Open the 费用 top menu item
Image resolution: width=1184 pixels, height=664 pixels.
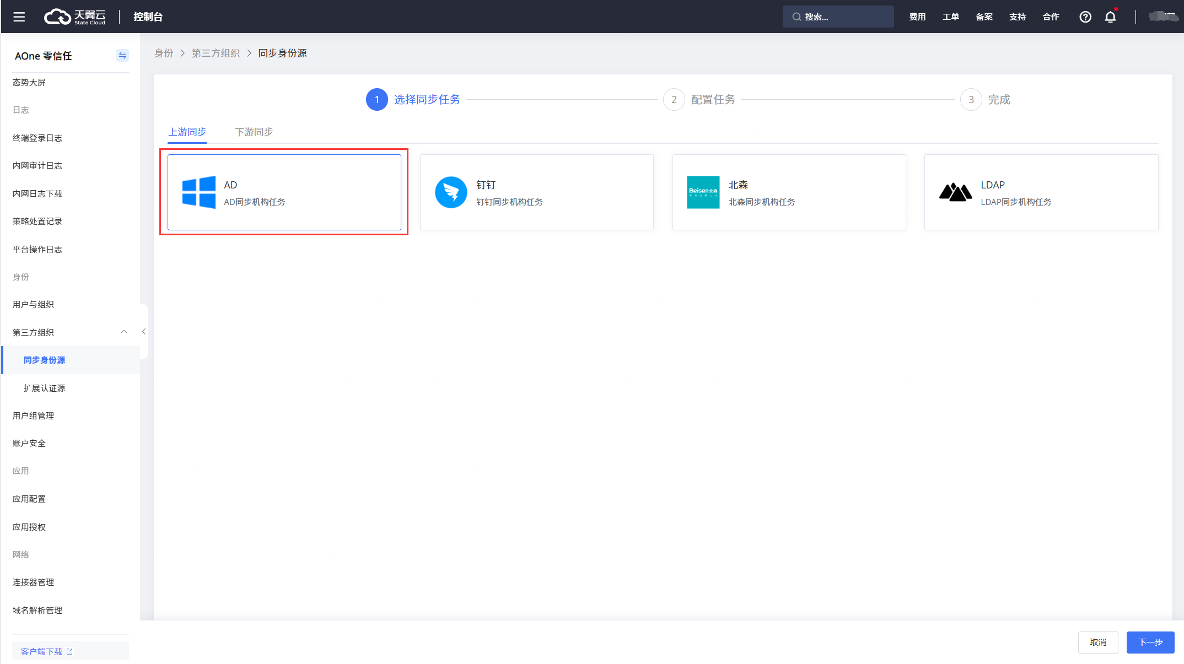917,17
